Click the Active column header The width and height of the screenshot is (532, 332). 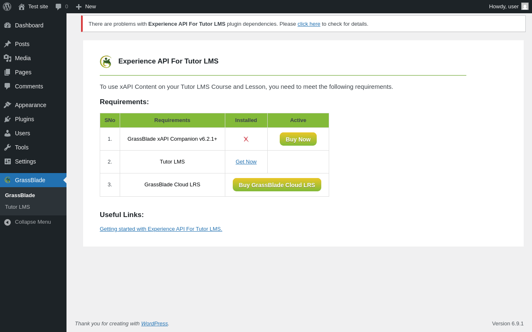[x=298, y=120]
